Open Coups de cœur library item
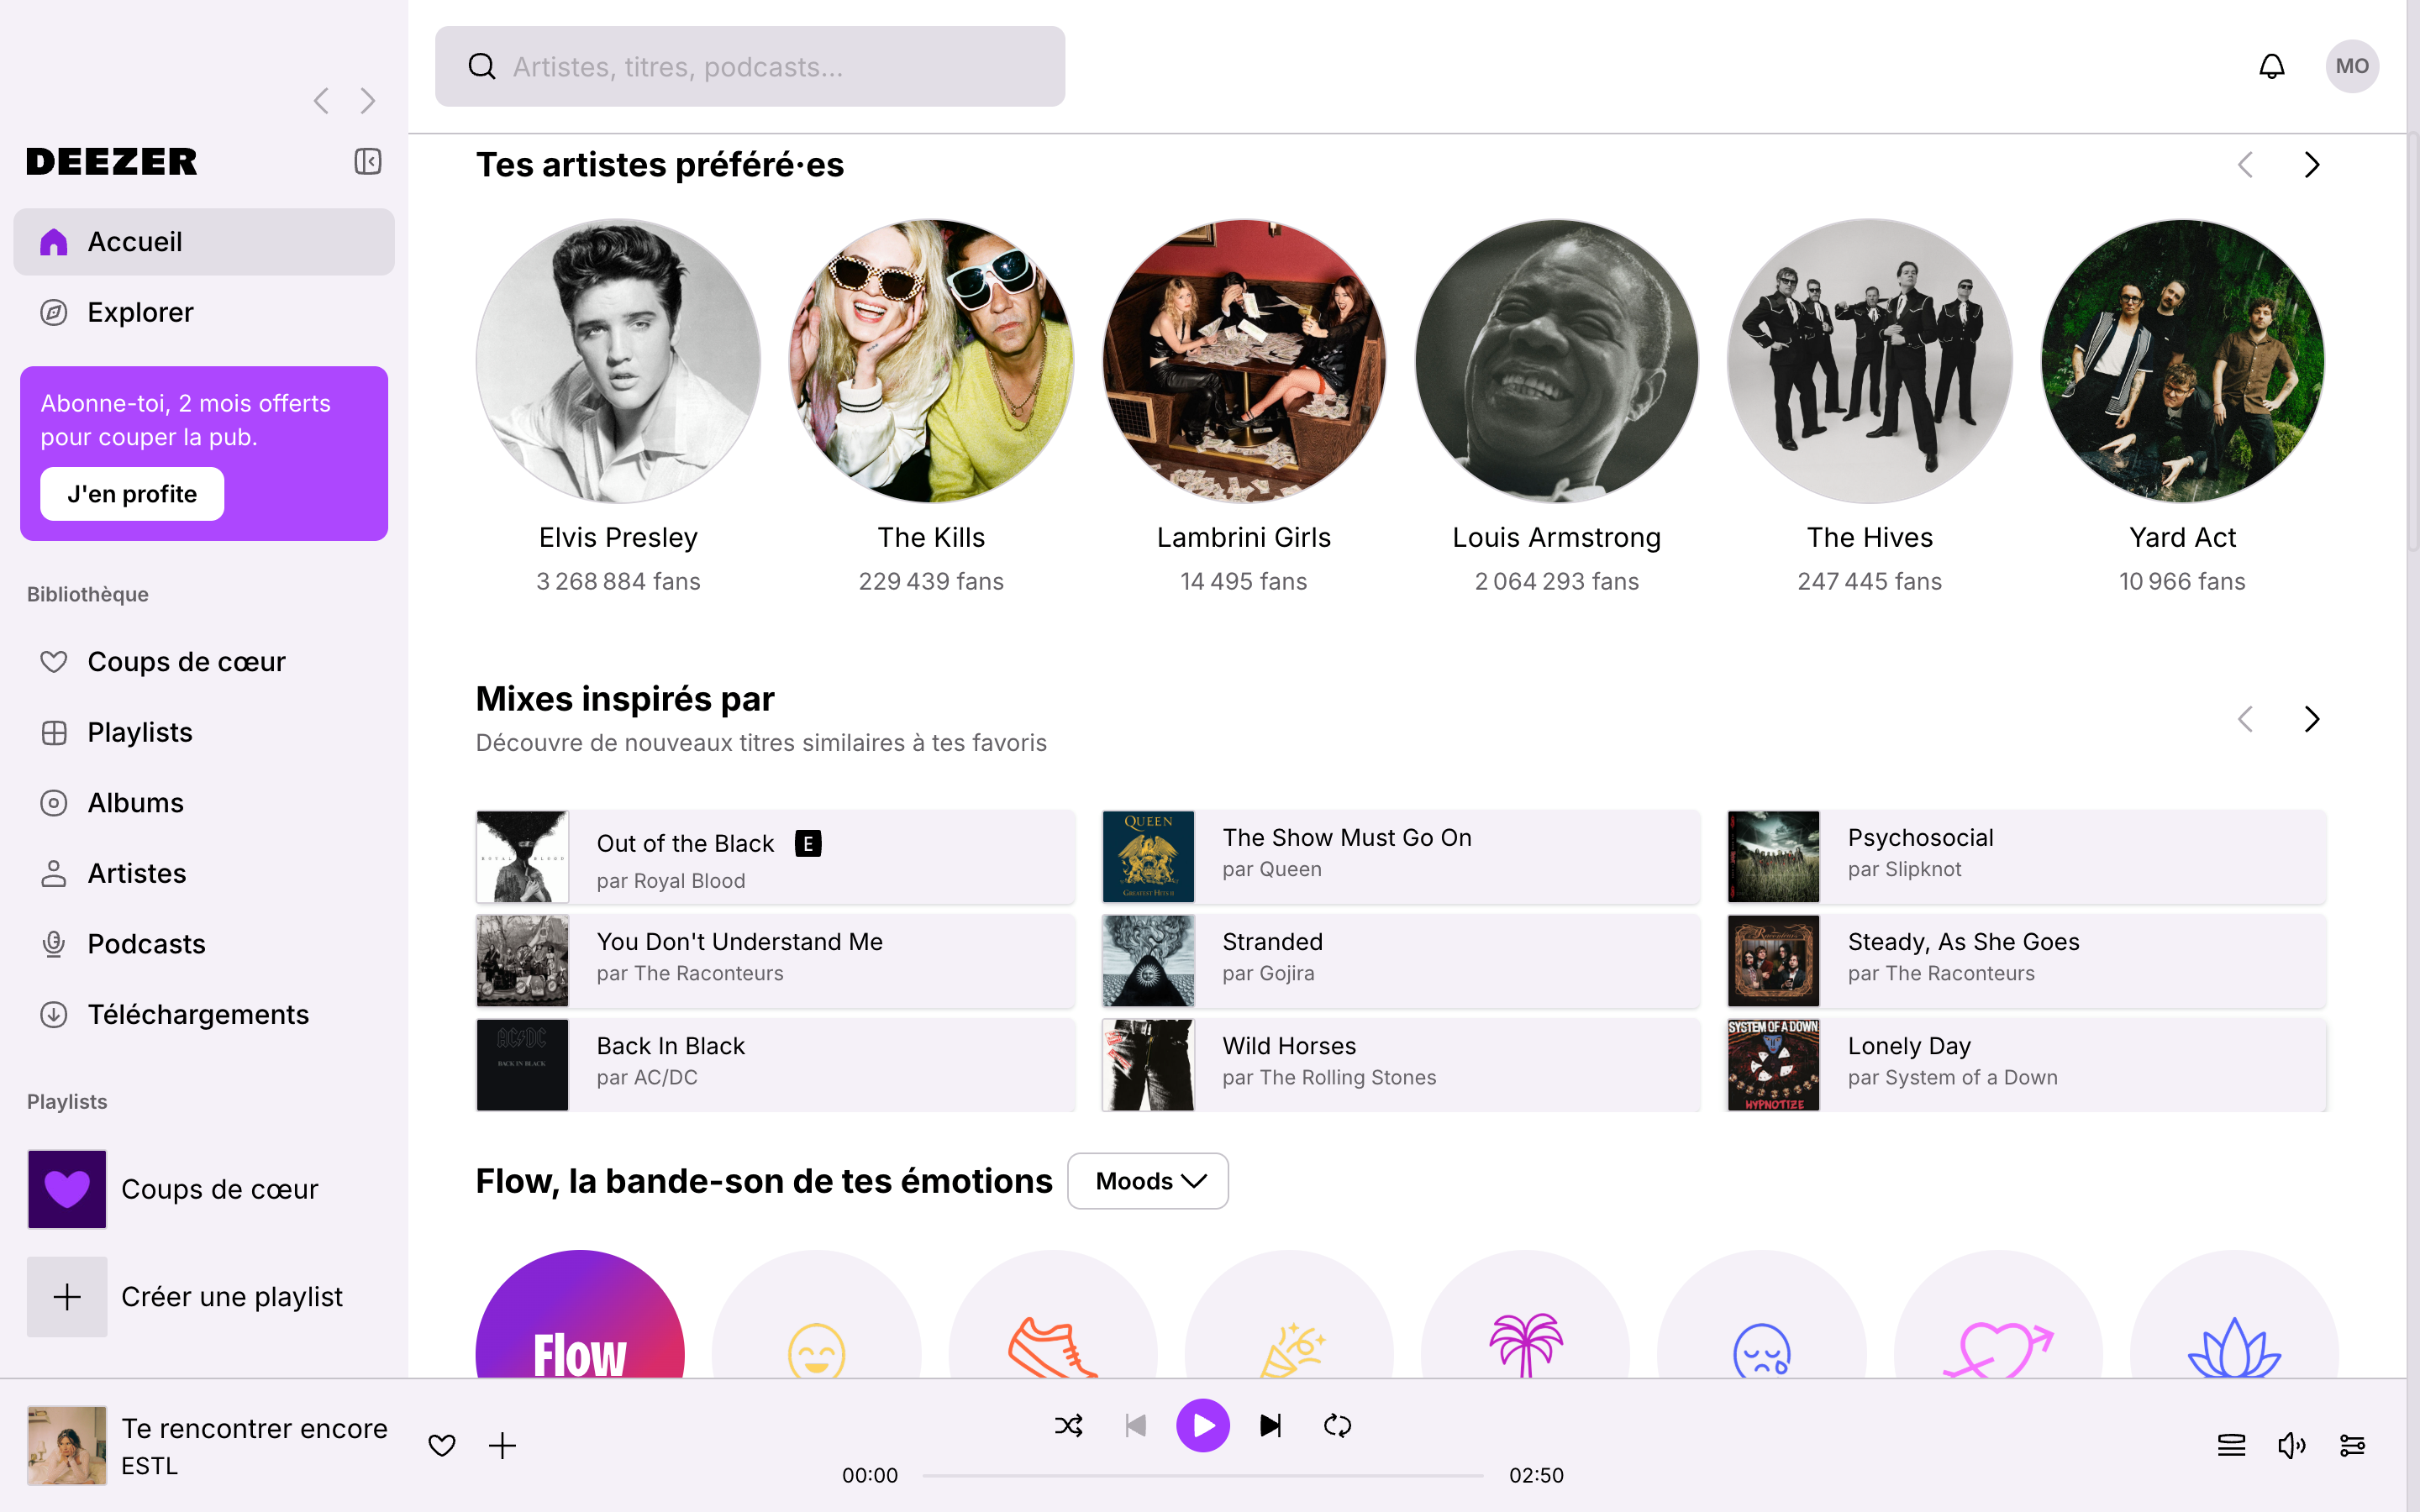Viewport: 2420px width, 1512px height. pos(204,662)
